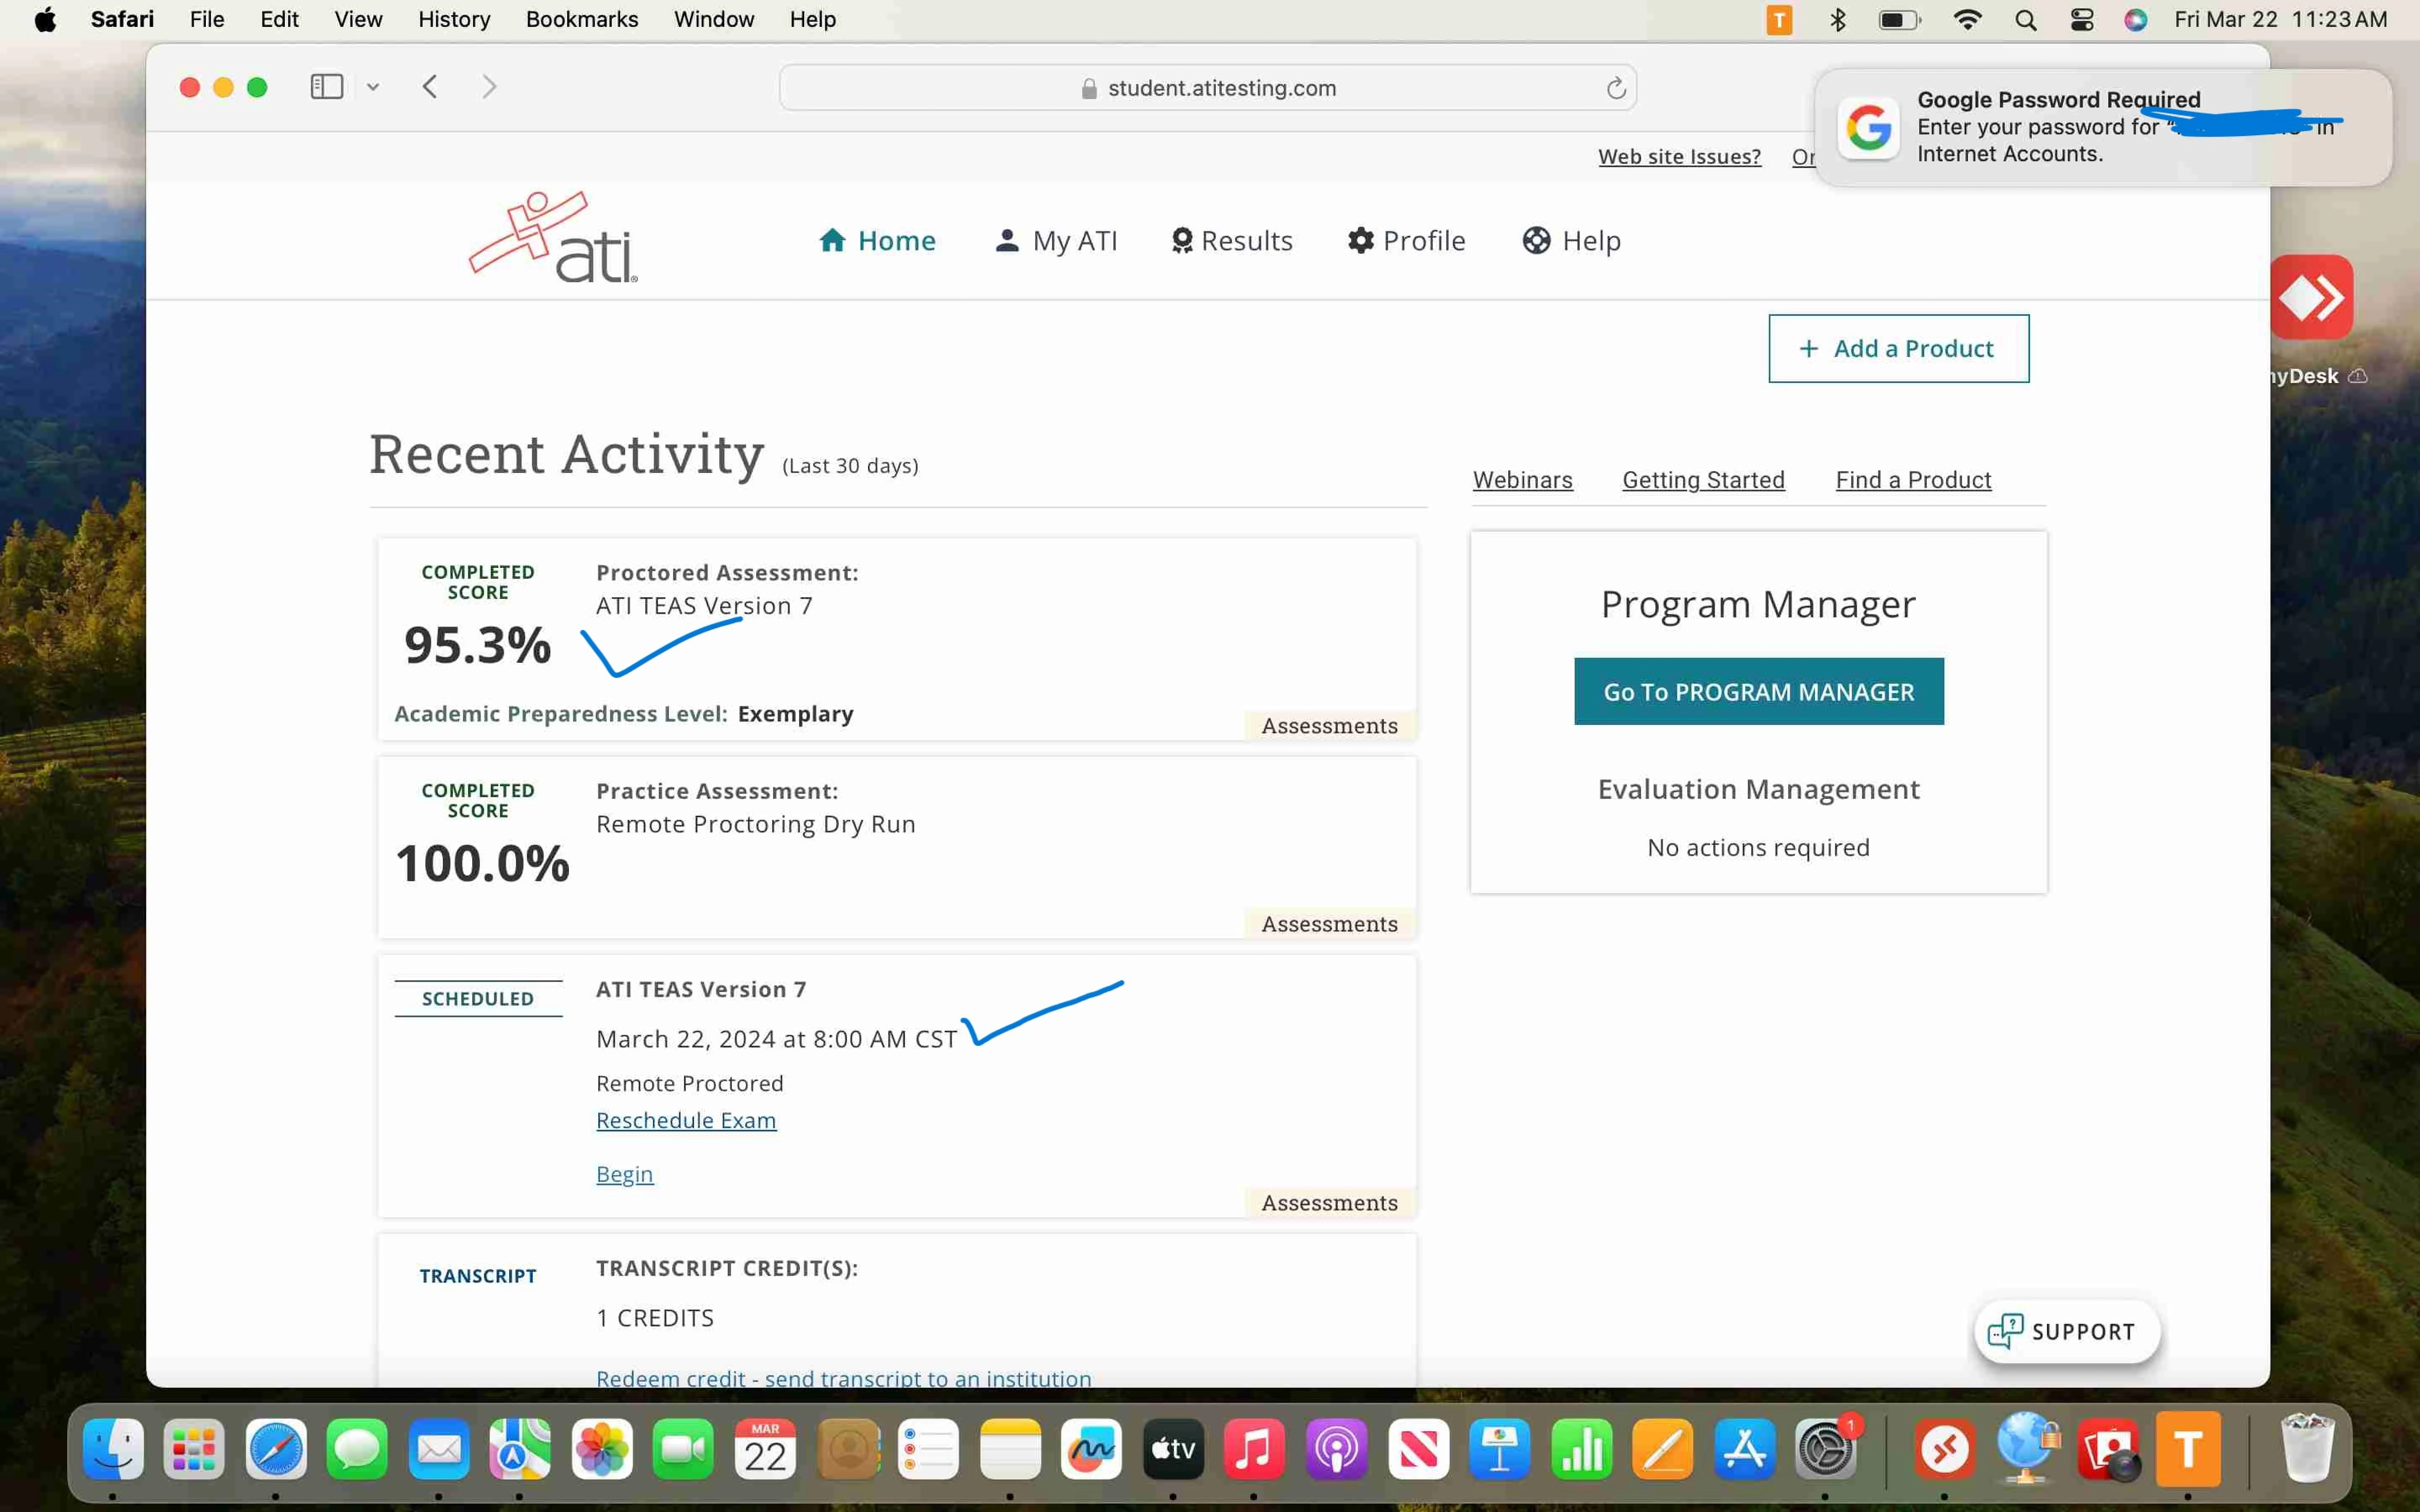
Task: Reload the page with the refresh icon
Action: (x=1615, y=88)
